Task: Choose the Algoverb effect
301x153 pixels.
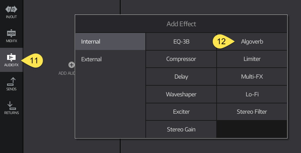Action: 252,41
